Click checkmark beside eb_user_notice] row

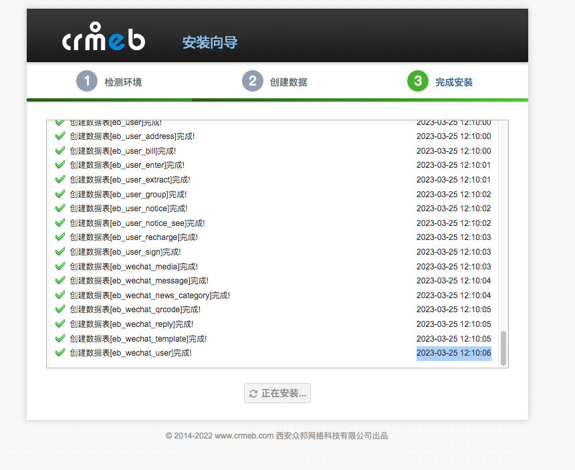click(x=60, y=208)
